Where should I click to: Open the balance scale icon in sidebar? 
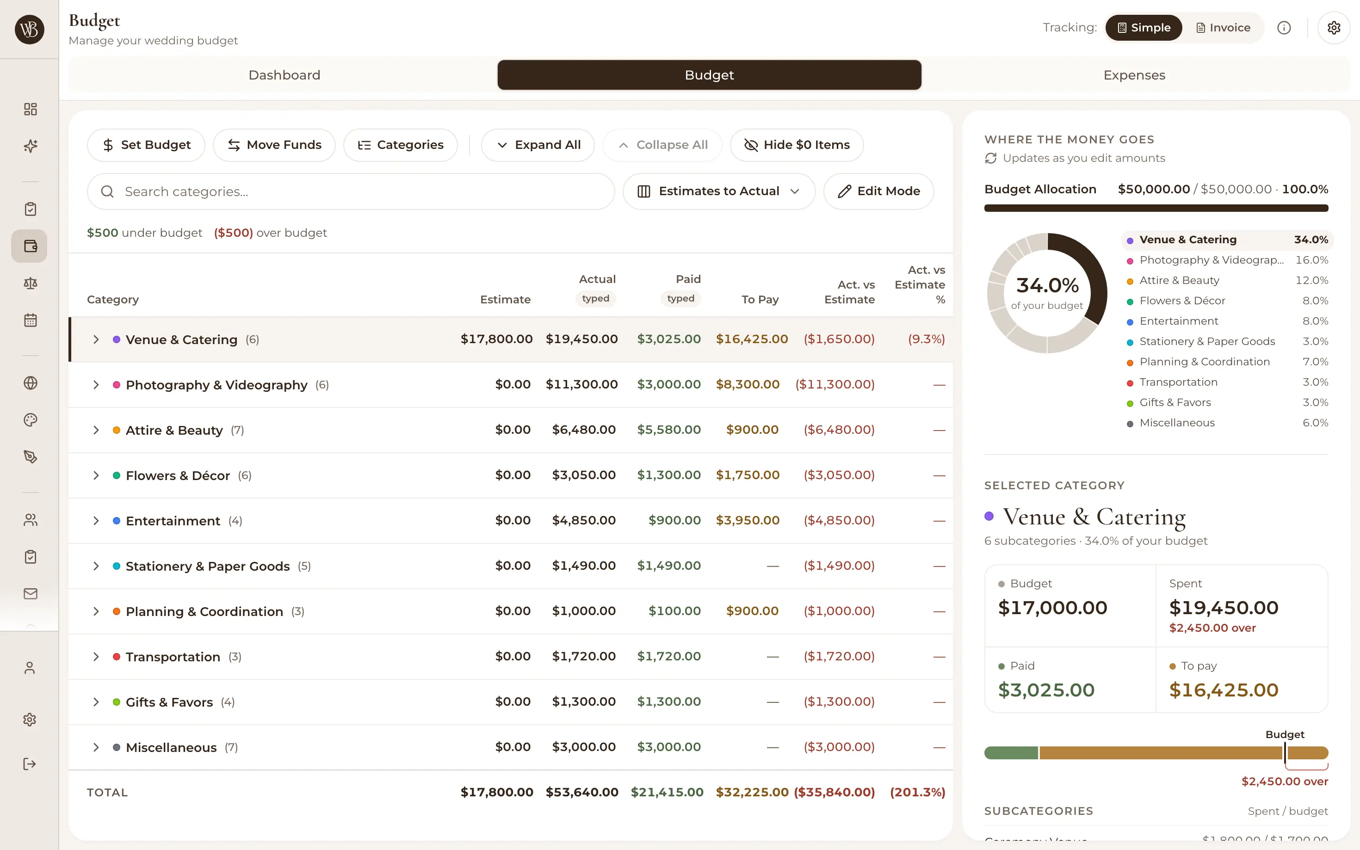[31, 283]
